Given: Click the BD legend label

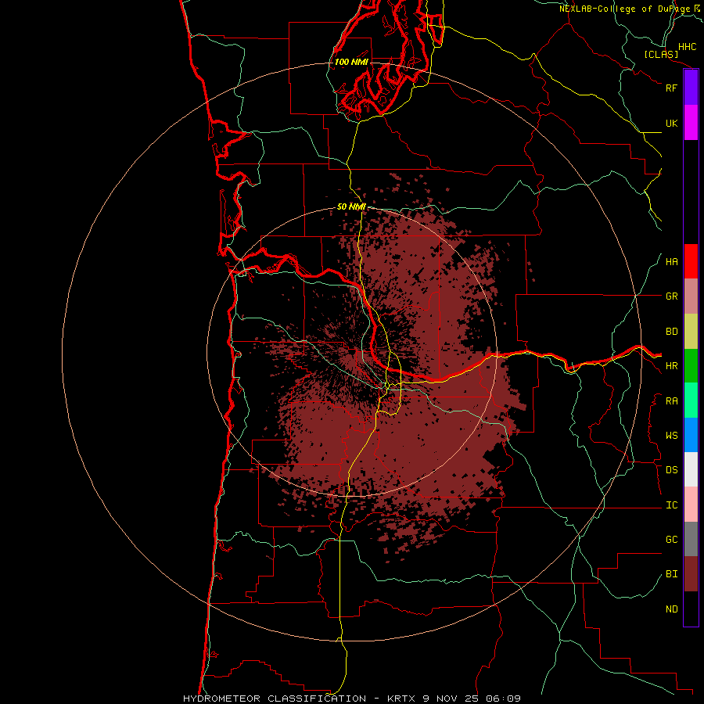Looking at the screenshot, I should [x=671, y=332].
